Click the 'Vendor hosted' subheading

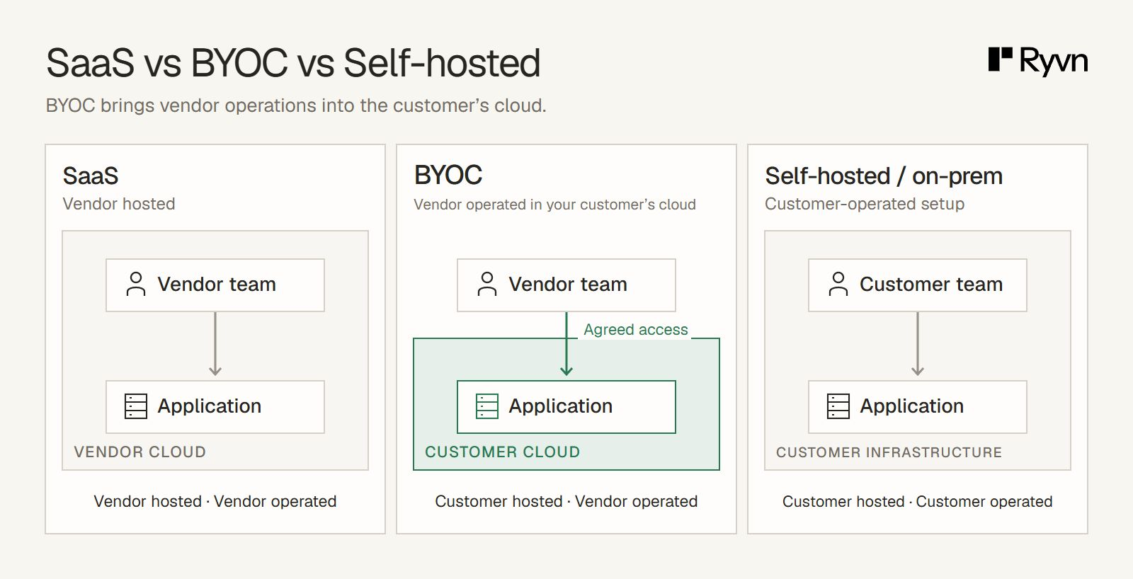pos(119,204)
